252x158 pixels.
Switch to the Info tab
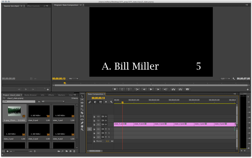pyautogui.click(x=43, y=95)
